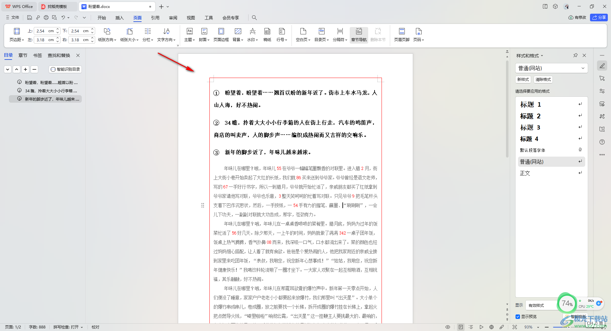The image size is (611, 331).
Task: Click the print preview icon
Action: point(54,18)
